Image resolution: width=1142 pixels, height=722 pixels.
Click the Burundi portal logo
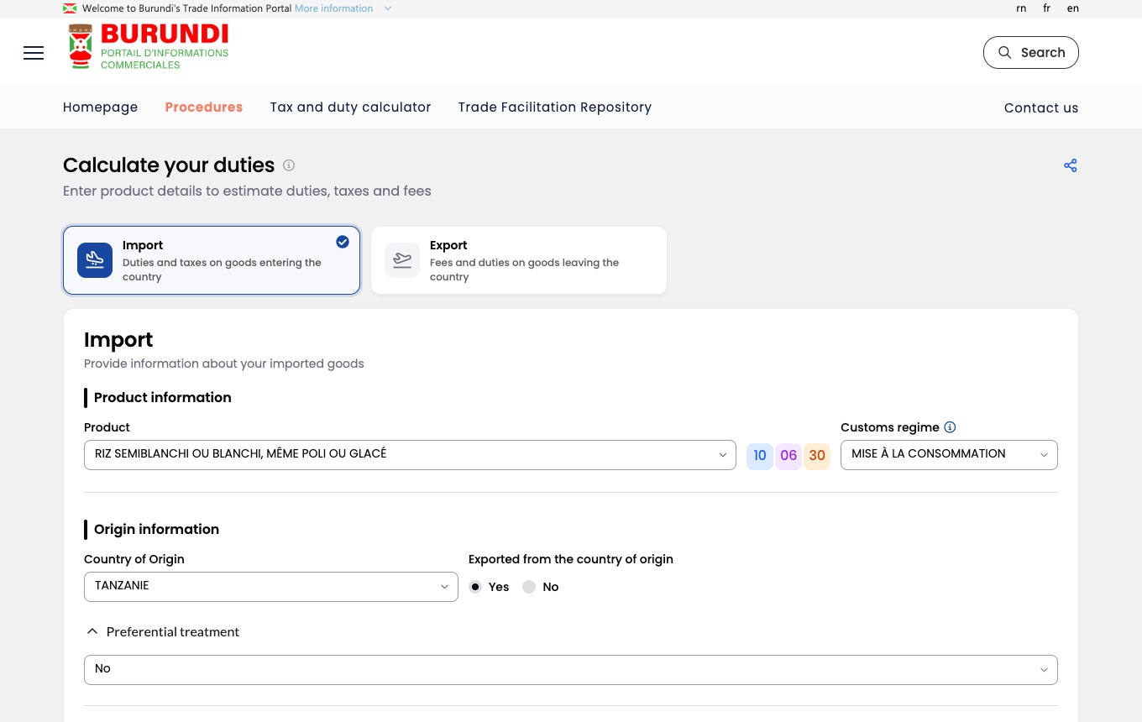148,47
